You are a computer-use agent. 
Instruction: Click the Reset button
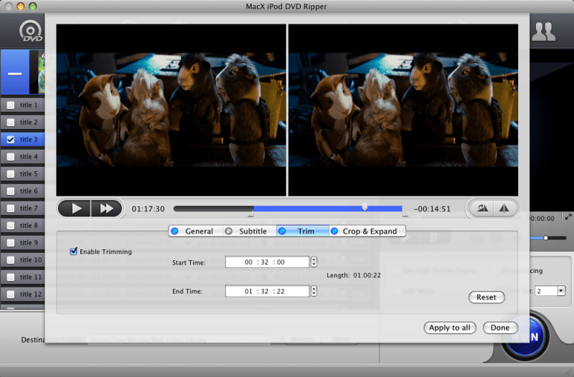pos(486,297)
